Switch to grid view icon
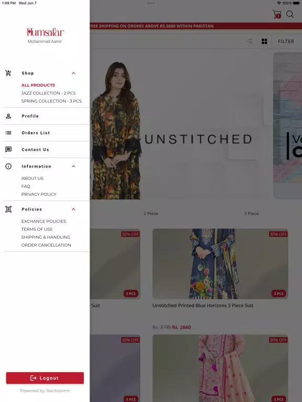 (x=264, y=41)
